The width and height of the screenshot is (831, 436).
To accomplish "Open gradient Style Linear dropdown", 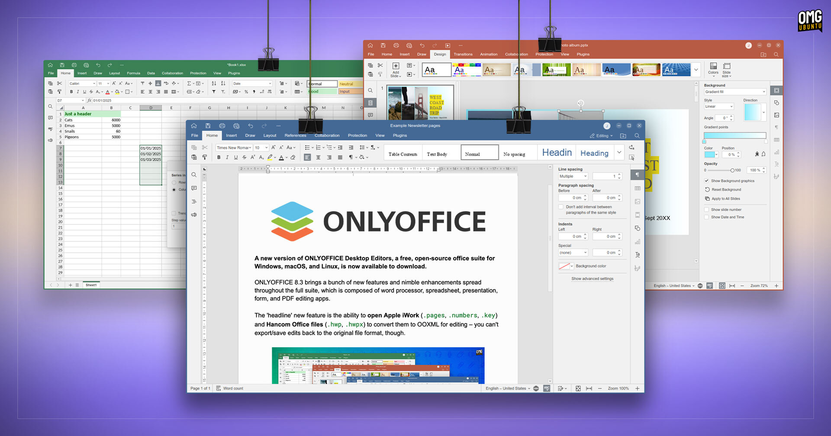I will 719,106.
